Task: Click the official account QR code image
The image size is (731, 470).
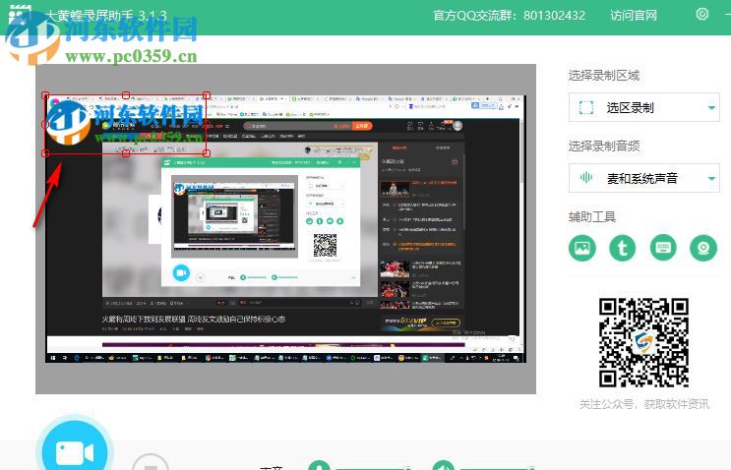Action: click(x=643, y=343)
